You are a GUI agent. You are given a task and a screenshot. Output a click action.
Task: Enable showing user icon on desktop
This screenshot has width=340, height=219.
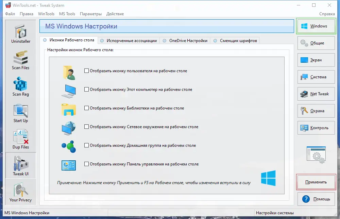(x=86, y=71)
